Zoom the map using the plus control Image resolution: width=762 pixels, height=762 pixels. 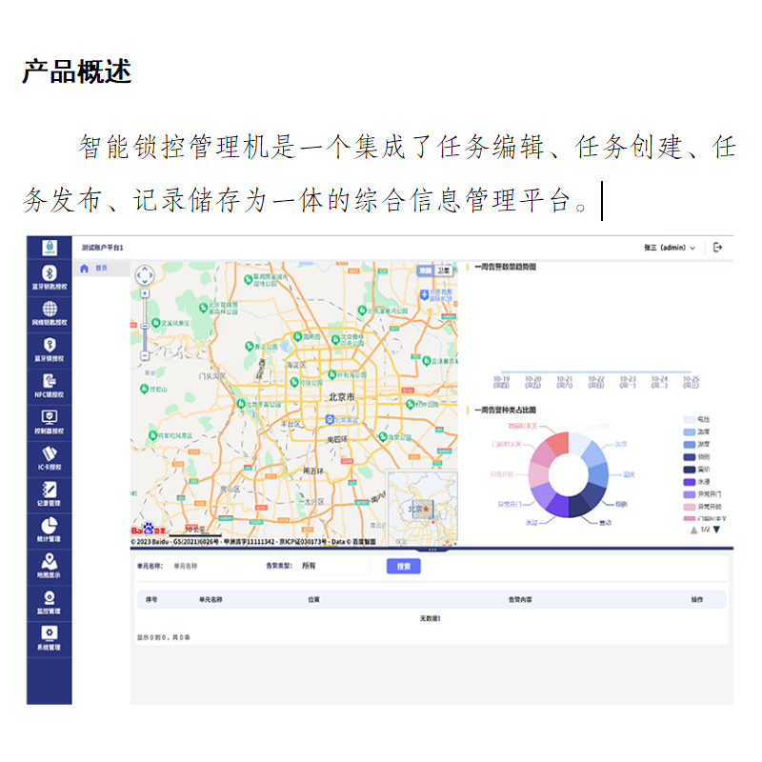point(143,295)
